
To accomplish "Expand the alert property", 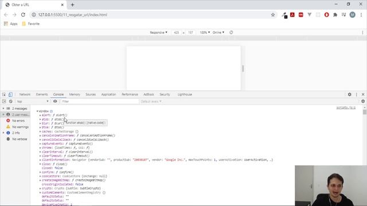I will coord(40,115).
